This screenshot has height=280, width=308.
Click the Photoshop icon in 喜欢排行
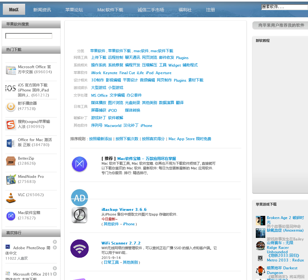[8, 247]
